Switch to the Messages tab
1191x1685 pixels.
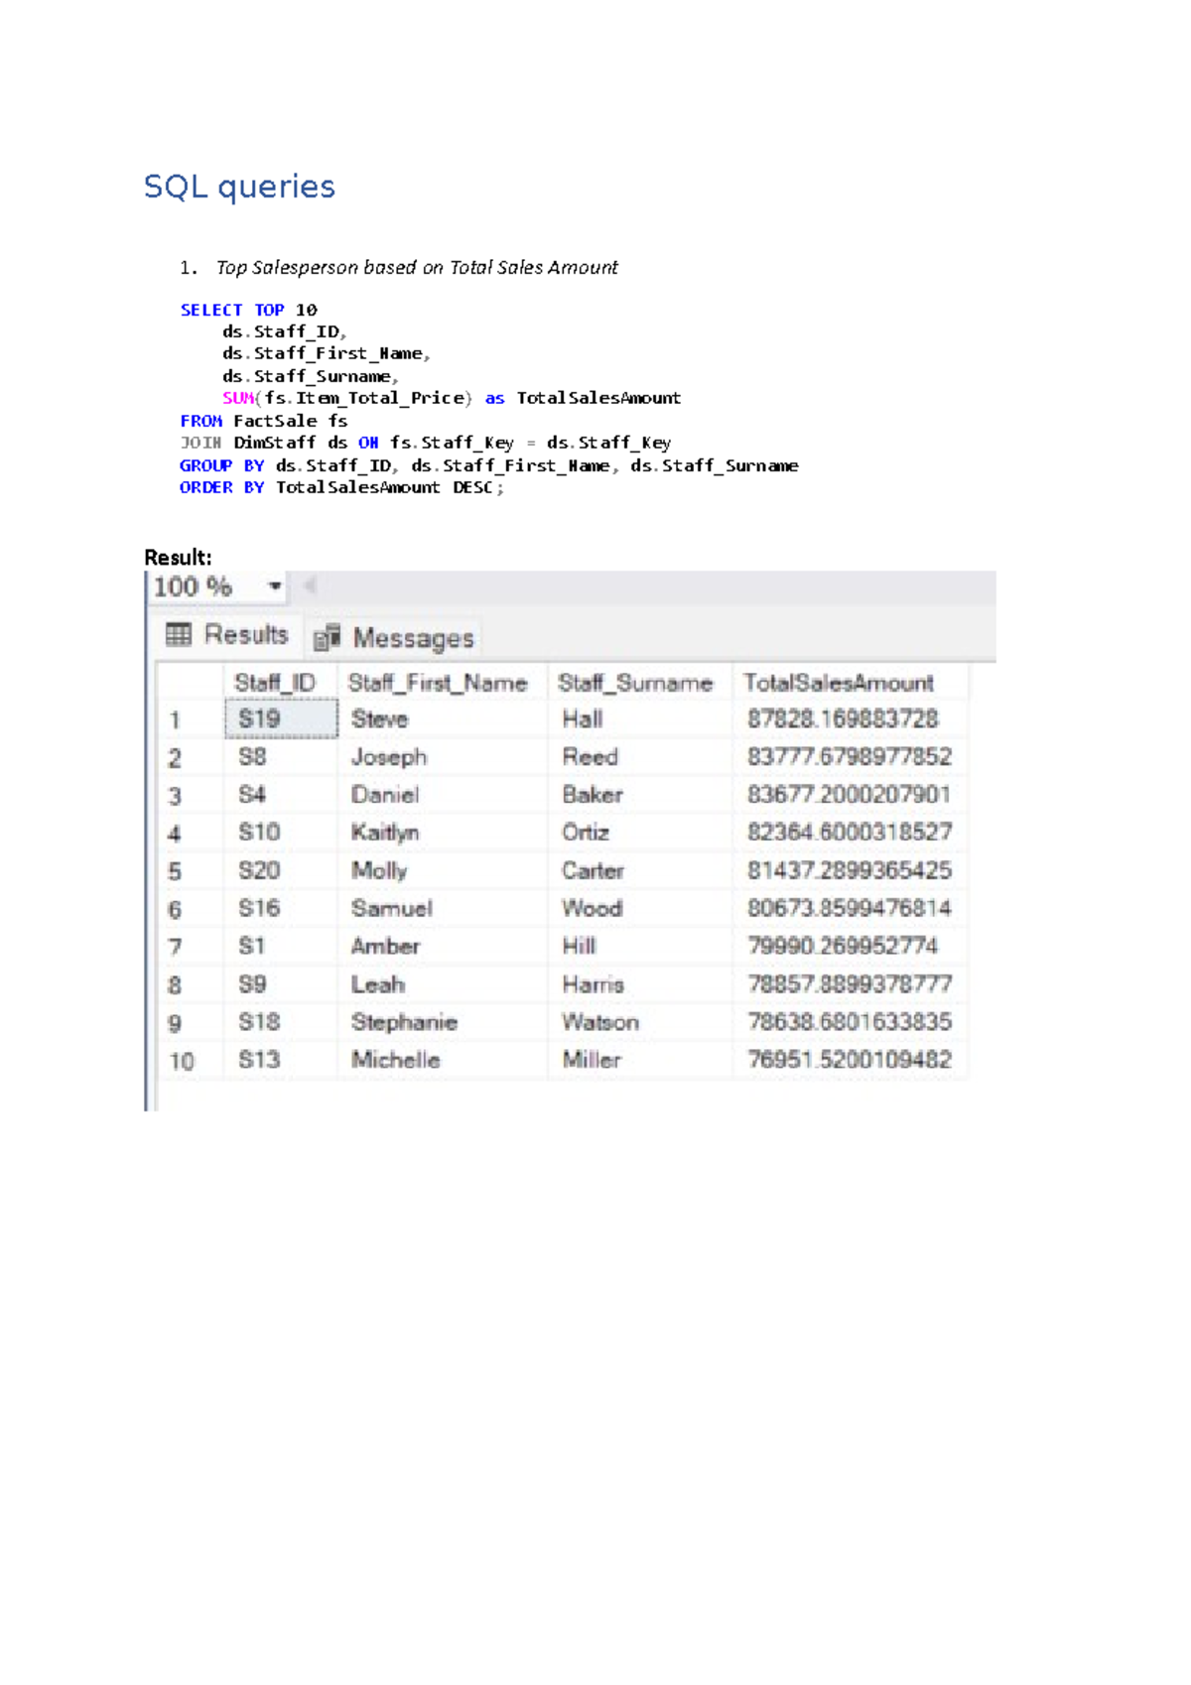click(x=396, y=638)
